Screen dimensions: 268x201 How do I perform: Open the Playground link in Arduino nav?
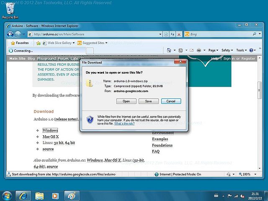(46, 59)
